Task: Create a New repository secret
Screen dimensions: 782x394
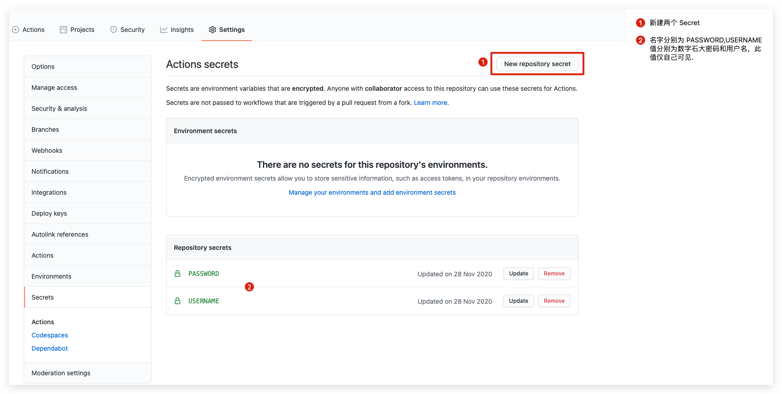Action: [537, 64]
